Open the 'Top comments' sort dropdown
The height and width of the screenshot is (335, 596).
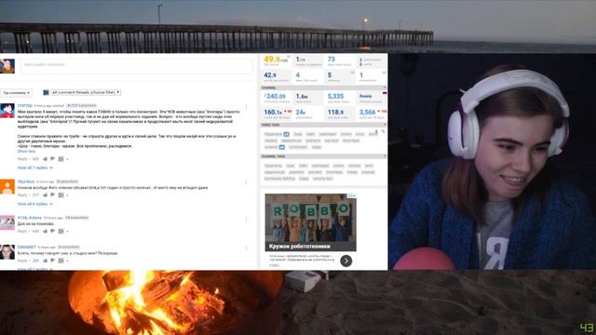coord(17,93)
